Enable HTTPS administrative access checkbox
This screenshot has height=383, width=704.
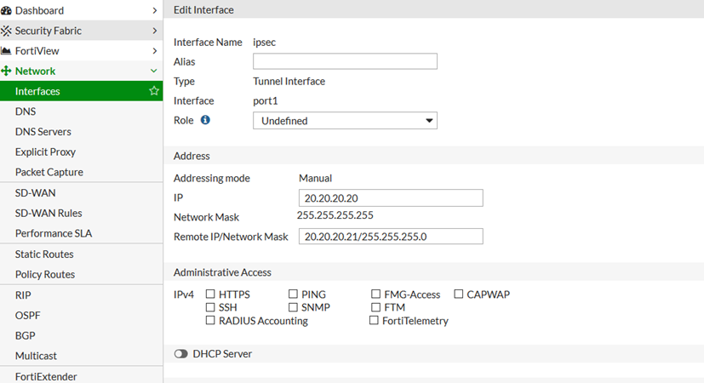[211, 294]
